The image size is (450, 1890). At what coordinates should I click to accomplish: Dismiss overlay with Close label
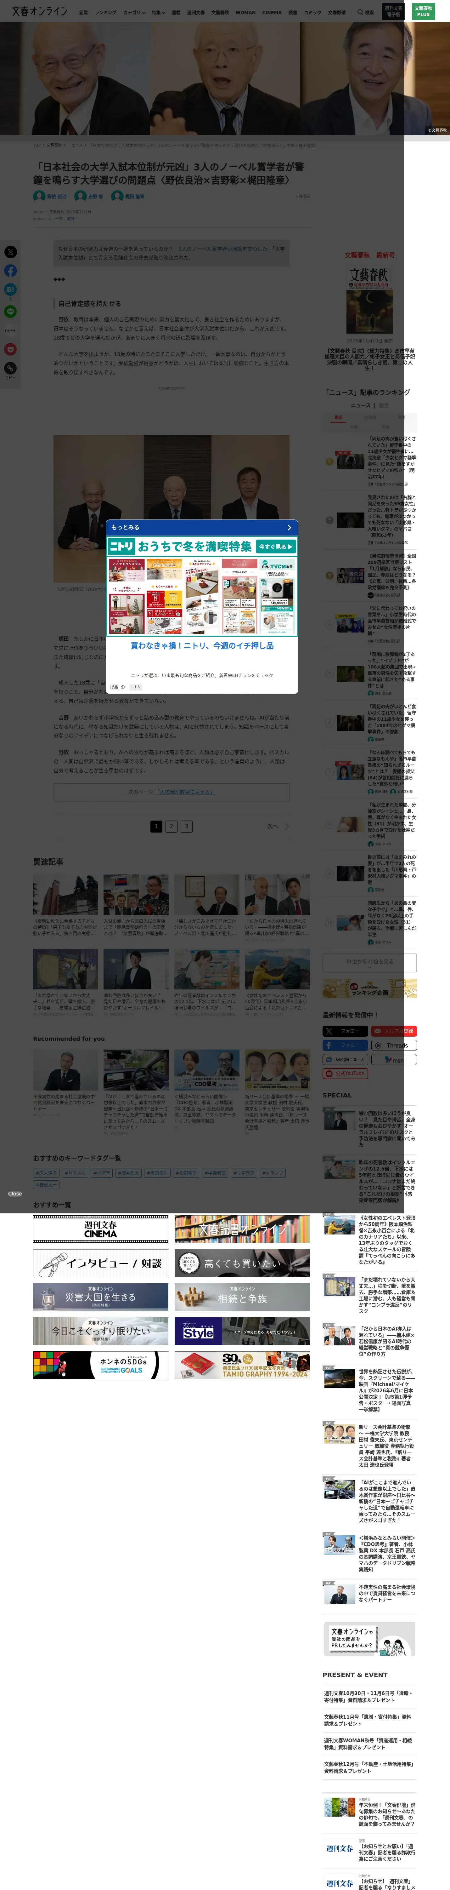coord(15,1194)
